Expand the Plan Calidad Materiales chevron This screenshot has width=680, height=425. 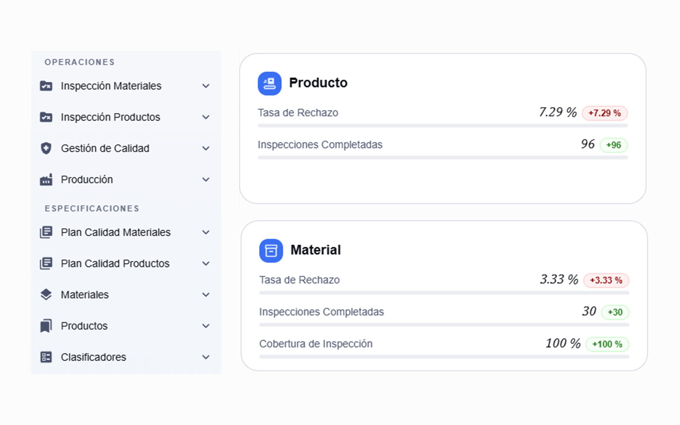click(206, 232)
